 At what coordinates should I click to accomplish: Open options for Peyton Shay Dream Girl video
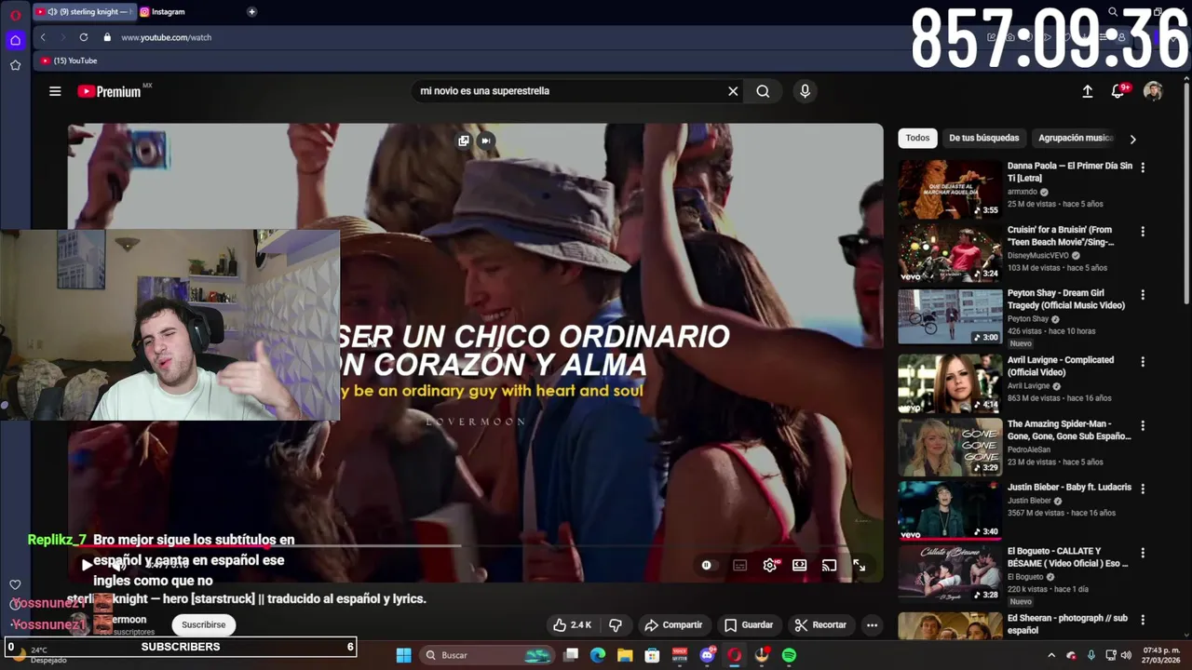tap(1143, 295)
